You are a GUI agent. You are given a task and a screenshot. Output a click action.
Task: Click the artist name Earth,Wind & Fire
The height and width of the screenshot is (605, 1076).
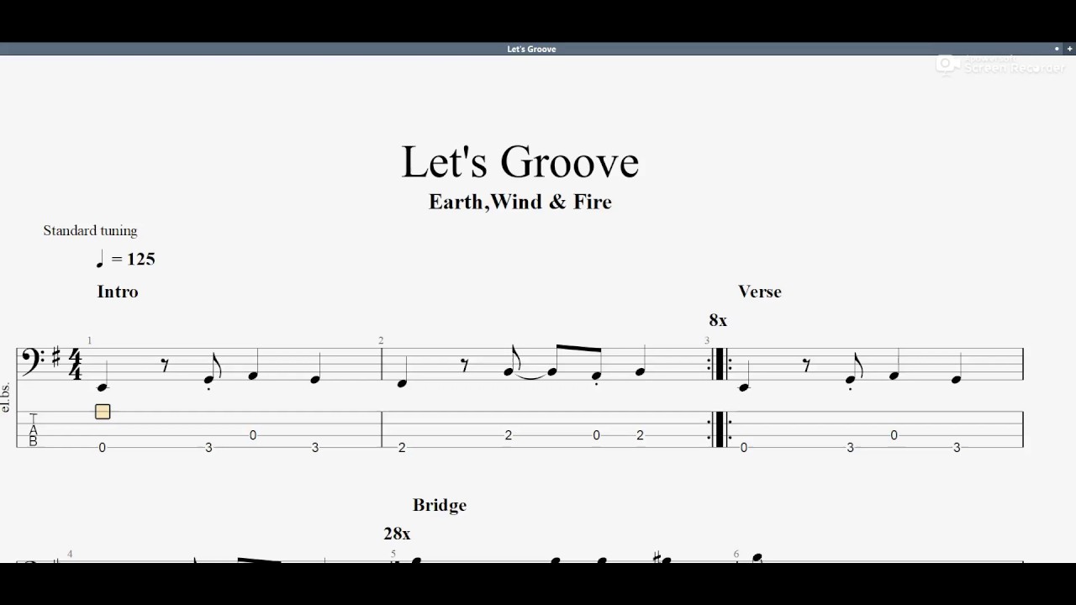(520, 202)
